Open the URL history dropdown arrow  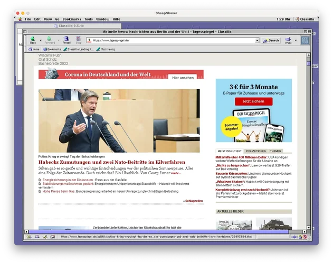pos(257,40)
